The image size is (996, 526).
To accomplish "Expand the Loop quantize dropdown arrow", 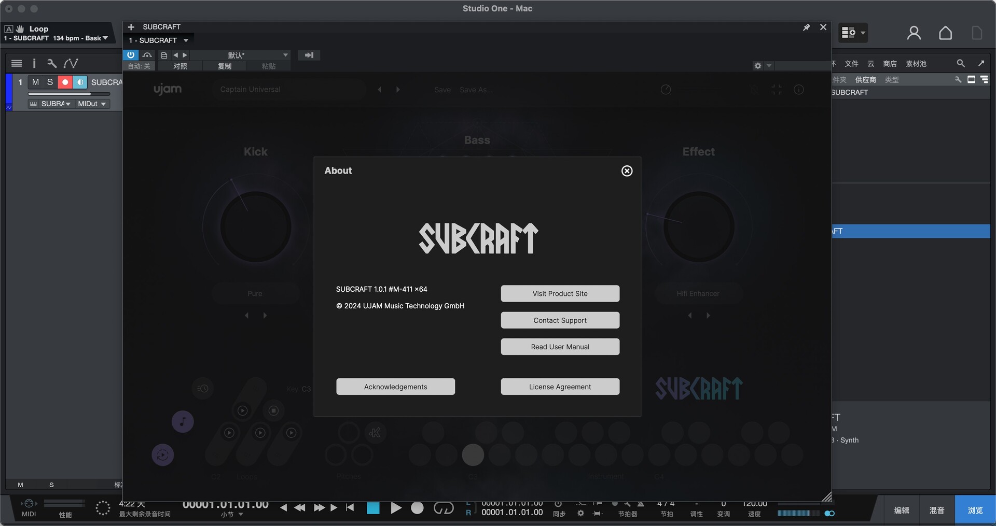I will [x=105, y=38].
